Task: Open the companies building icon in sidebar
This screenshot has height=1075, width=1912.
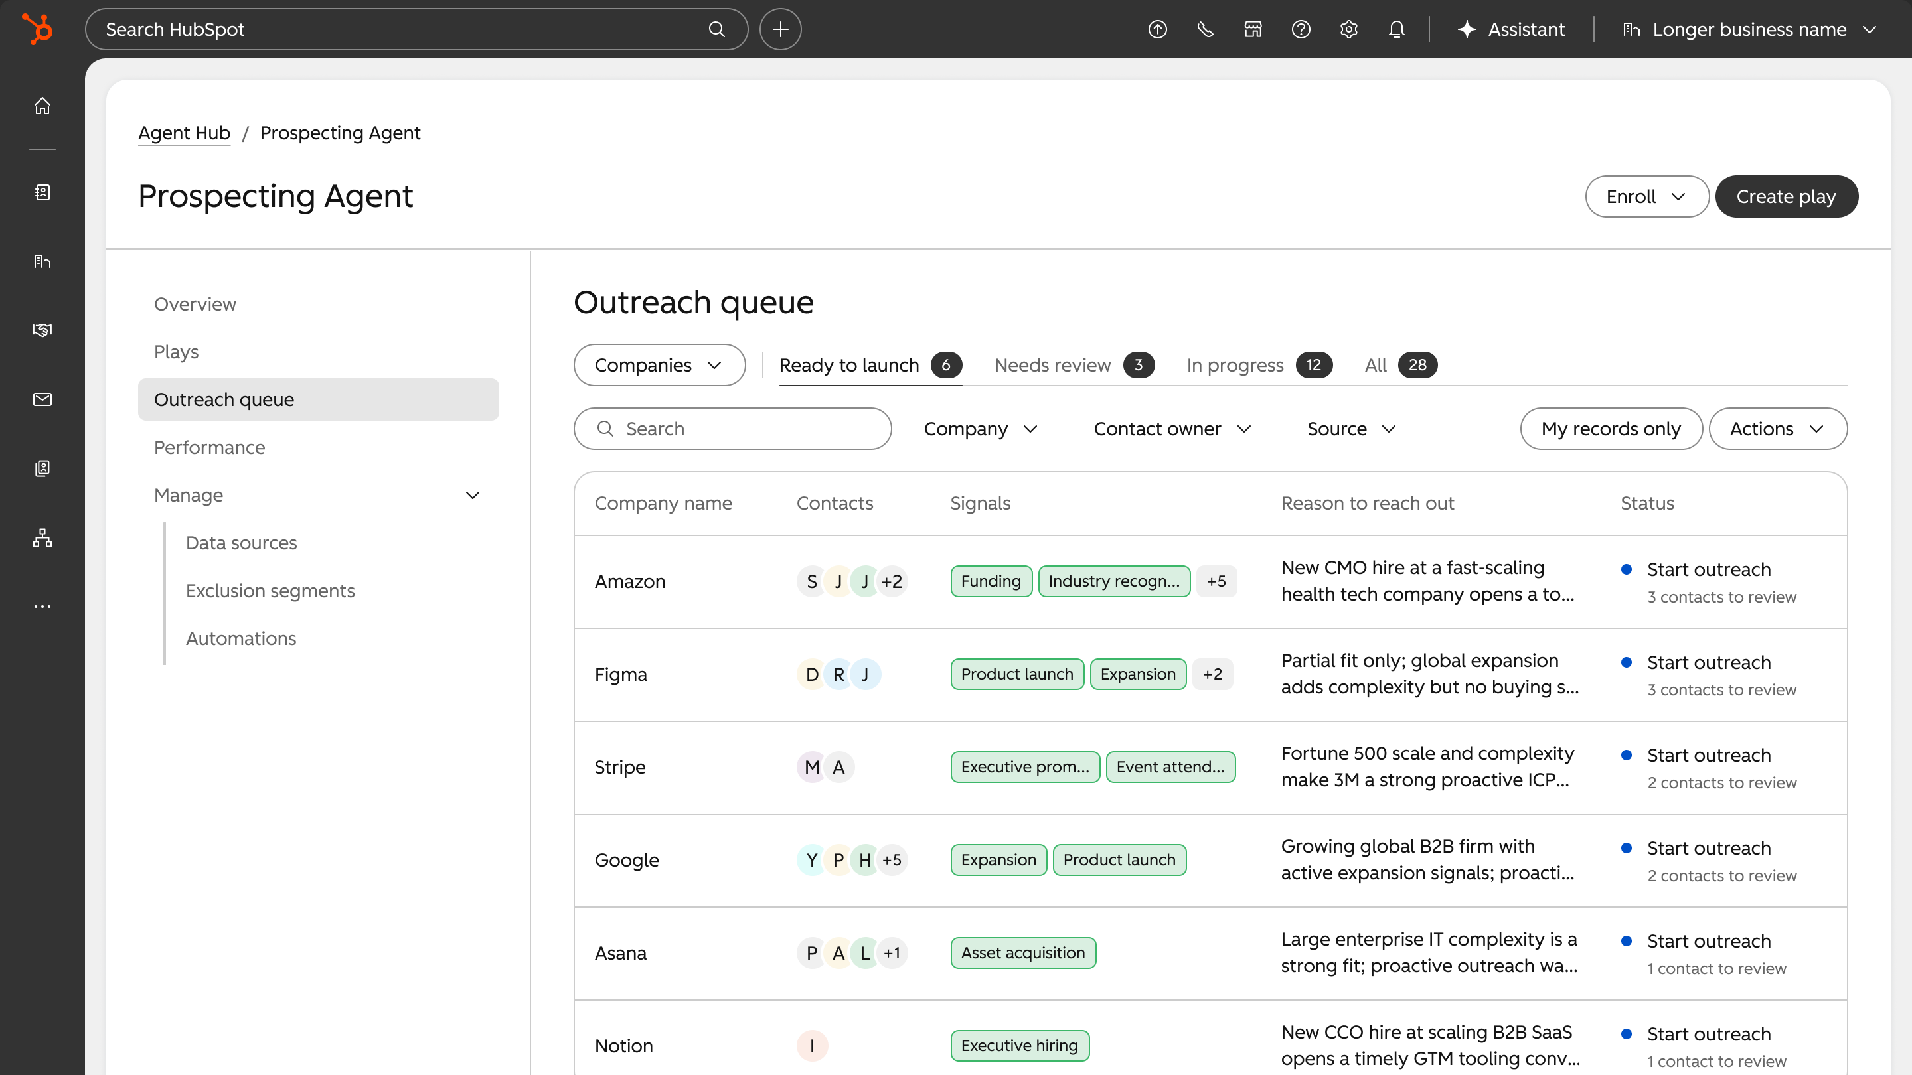Action: [x=42, y=261]
